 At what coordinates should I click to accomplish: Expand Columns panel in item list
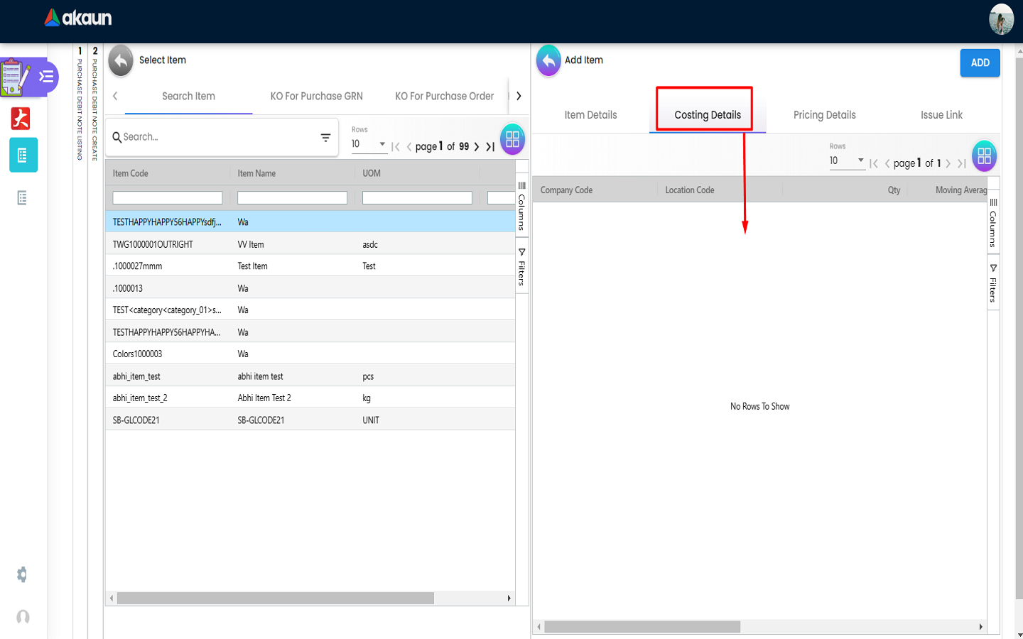(x=522, y=204)
